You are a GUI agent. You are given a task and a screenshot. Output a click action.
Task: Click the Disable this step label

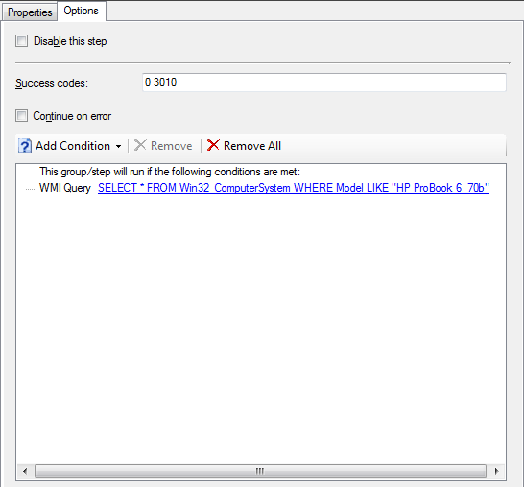coord(70,41)
